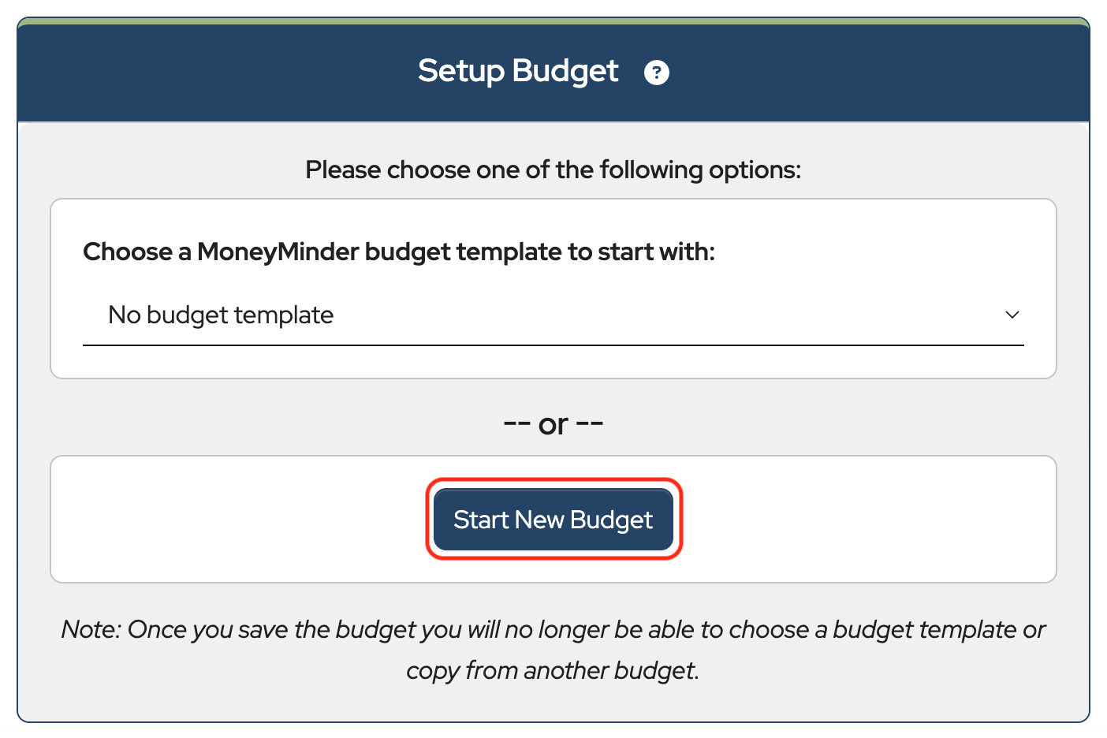Image resolution: width=1107 pixels, height=738 pixels.
Task: Click the word "Note:" in the italic text
Action: click(x=91, y=629)
